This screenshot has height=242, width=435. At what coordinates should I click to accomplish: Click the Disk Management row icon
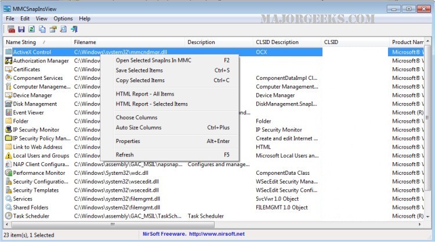[x=9, y=104]
